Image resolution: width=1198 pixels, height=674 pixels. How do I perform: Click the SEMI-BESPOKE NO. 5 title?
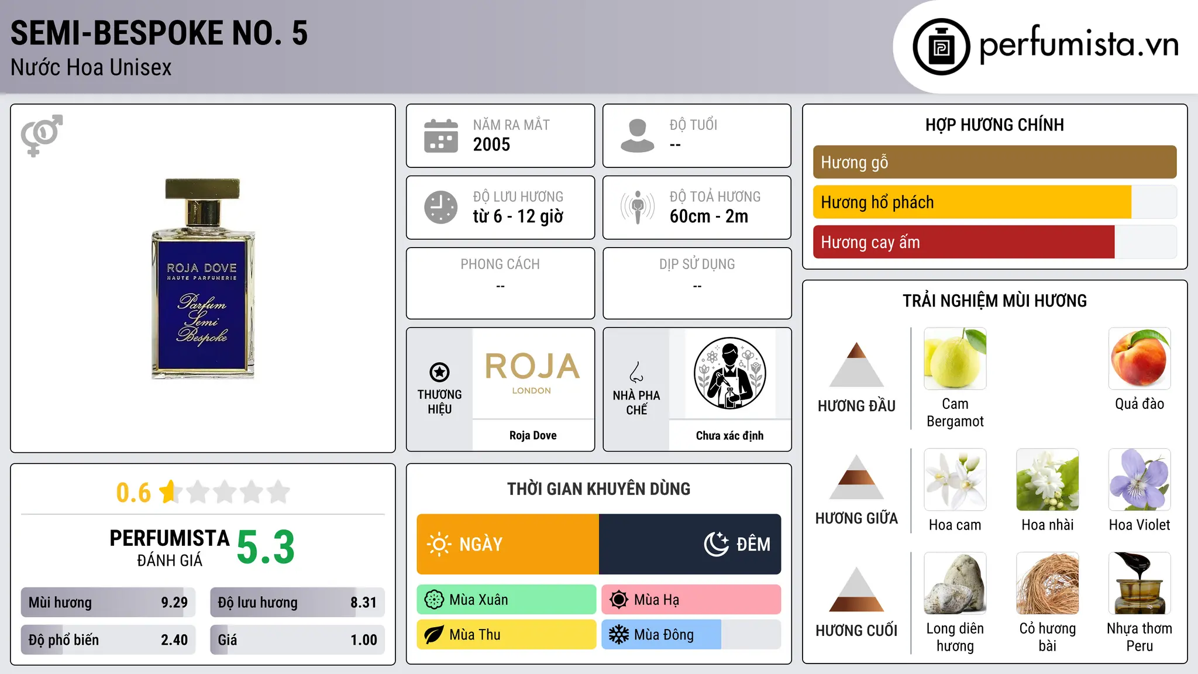tap(159, 33)
